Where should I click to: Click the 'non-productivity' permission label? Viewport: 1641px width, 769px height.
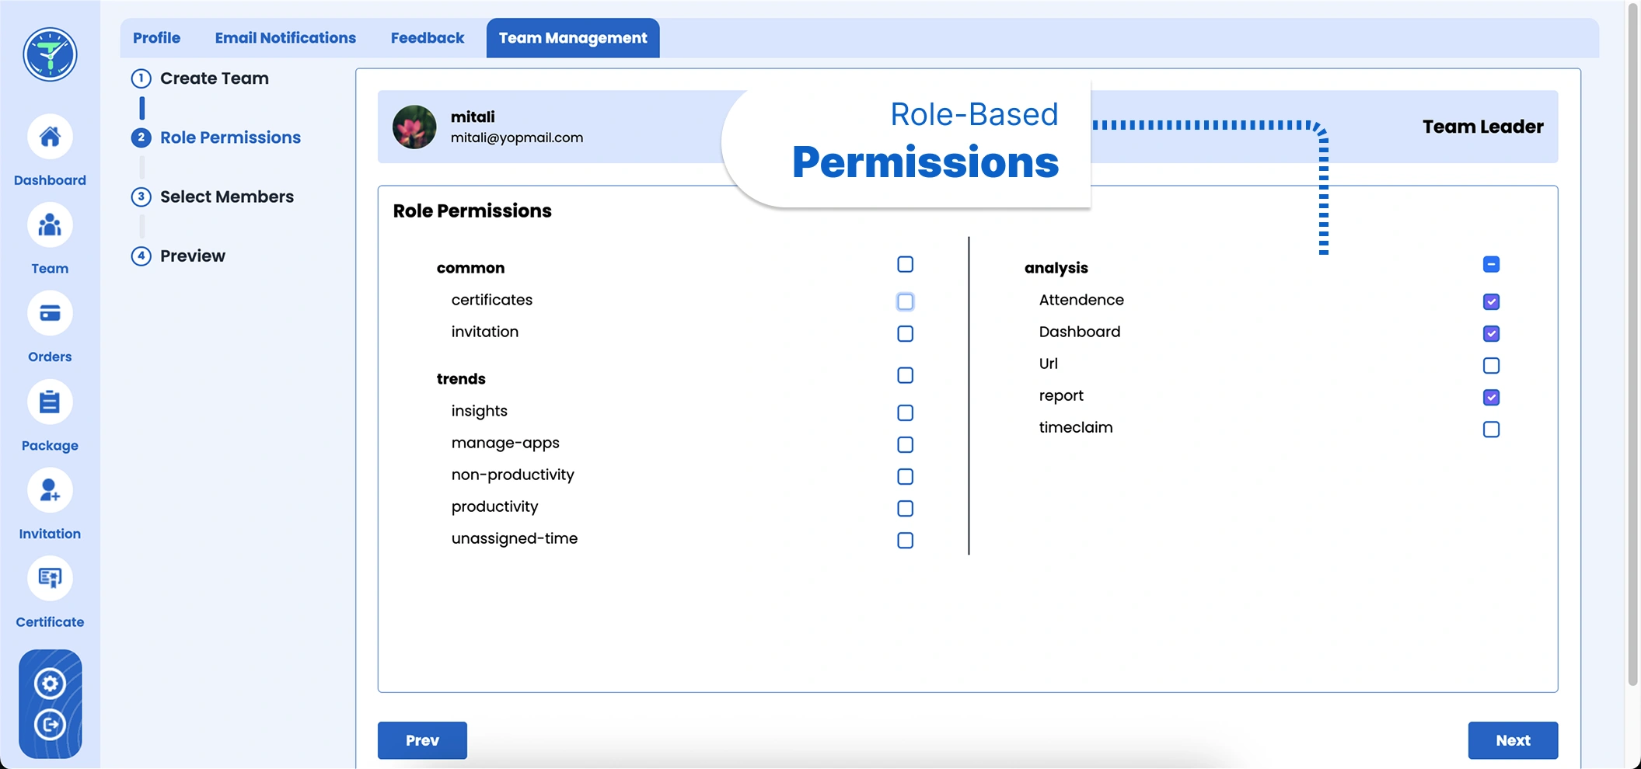(x=513, y=475)
